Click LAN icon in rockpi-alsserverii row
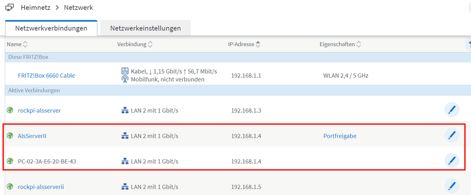The width and height of the screenshot is (471, 195). (125, 187)
